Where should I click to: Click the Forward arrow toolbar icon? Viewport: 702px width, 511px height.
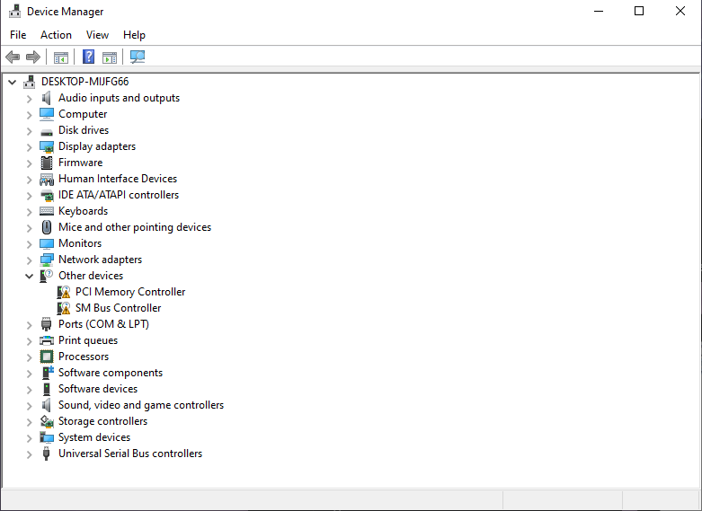pos(33,57)
